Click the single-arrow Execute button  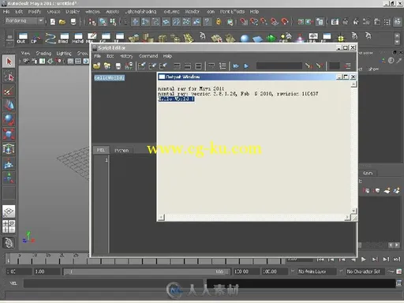click(246, 65)
